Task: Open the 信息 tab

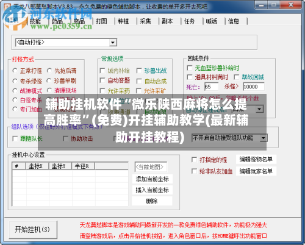Action: (234, 21)
